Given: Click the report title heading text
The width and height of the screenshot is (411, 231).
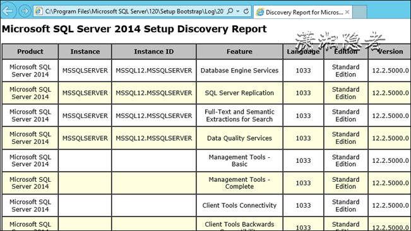Looking at the screenshot, I should pos(134,29).
